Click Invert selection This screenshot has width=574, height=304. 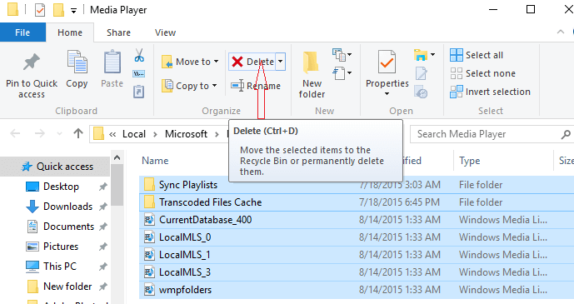tap(490, 92)
